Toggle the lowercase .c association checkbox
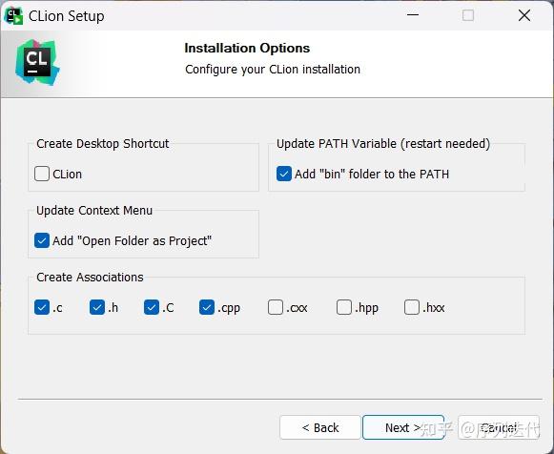The width and height of the screenshot is (554, 454). tap(42, 307)
